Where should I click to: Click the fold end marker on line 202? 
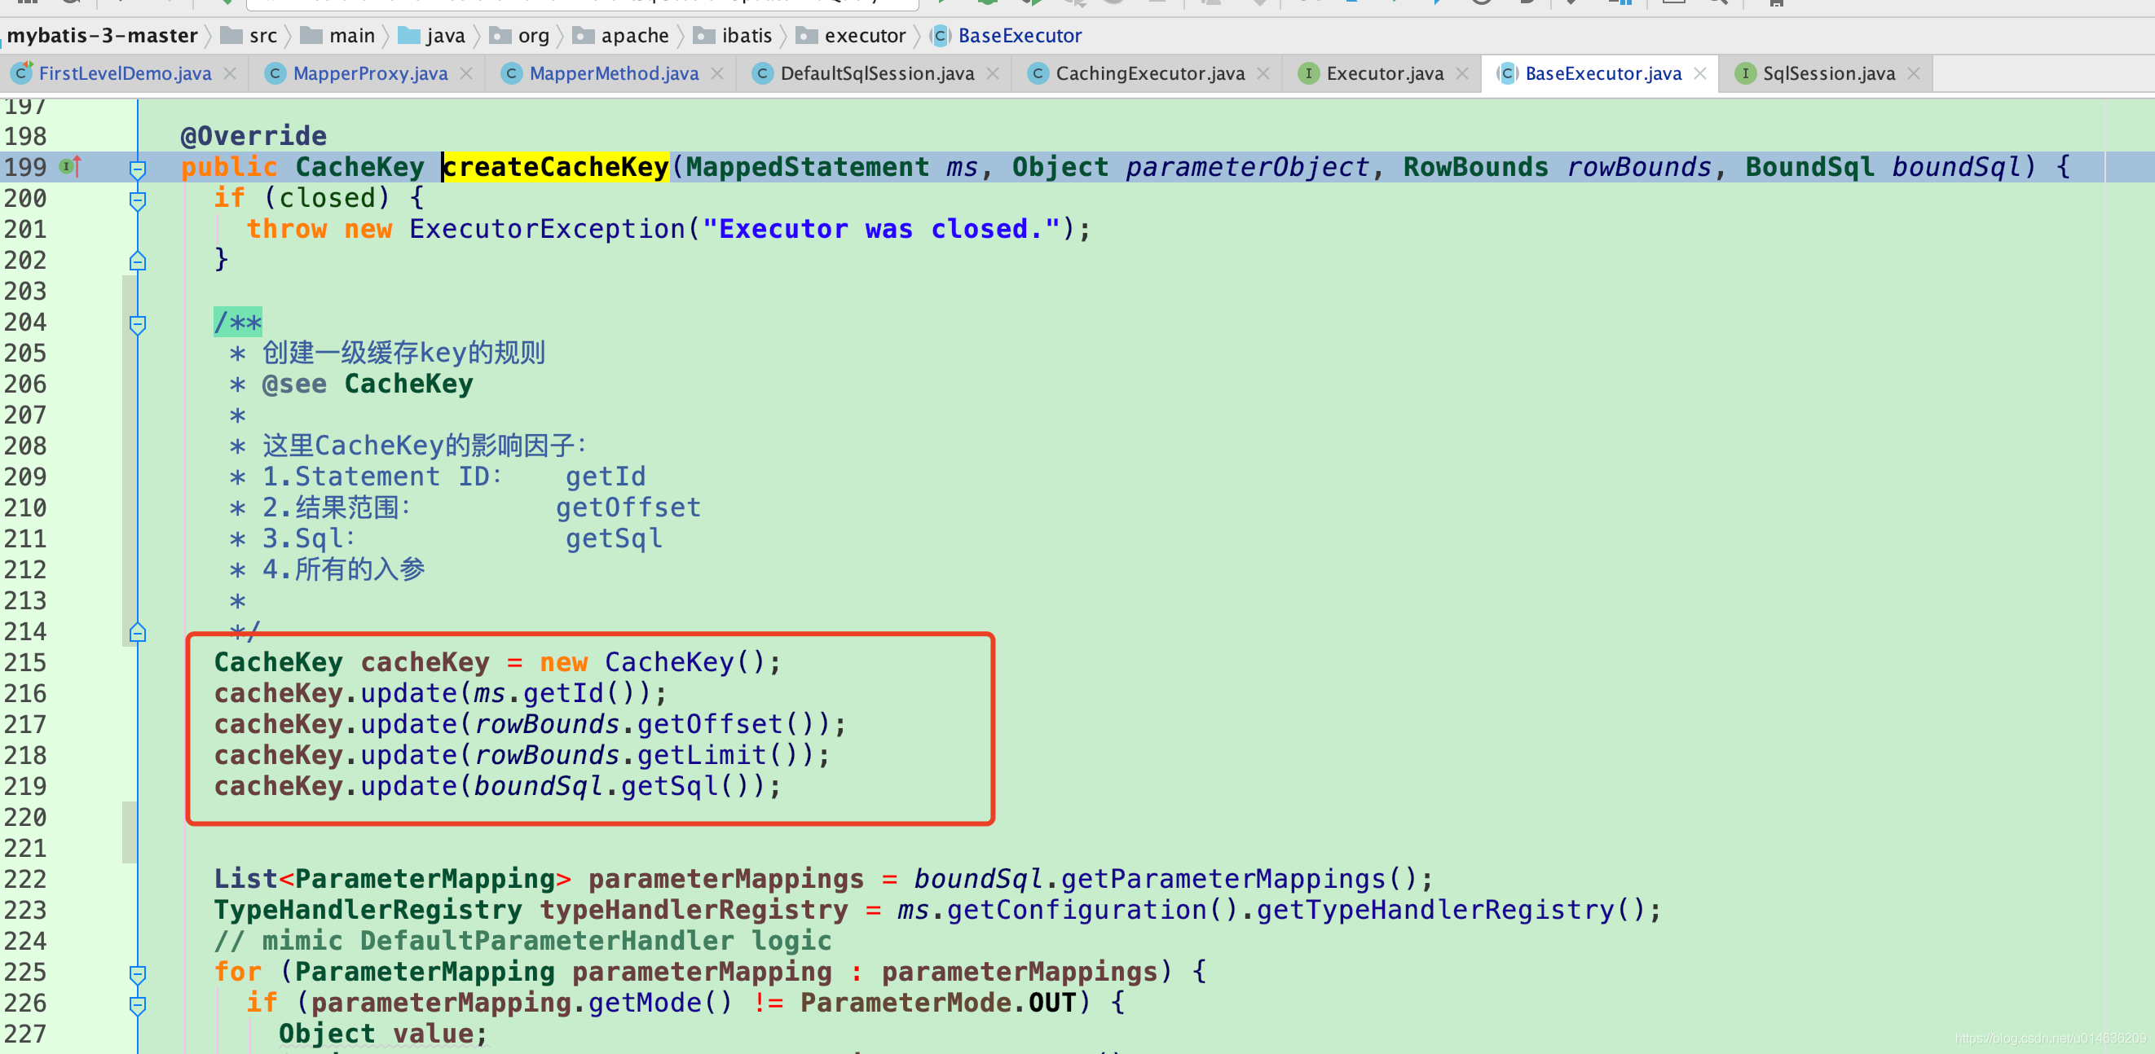point(138,261)
